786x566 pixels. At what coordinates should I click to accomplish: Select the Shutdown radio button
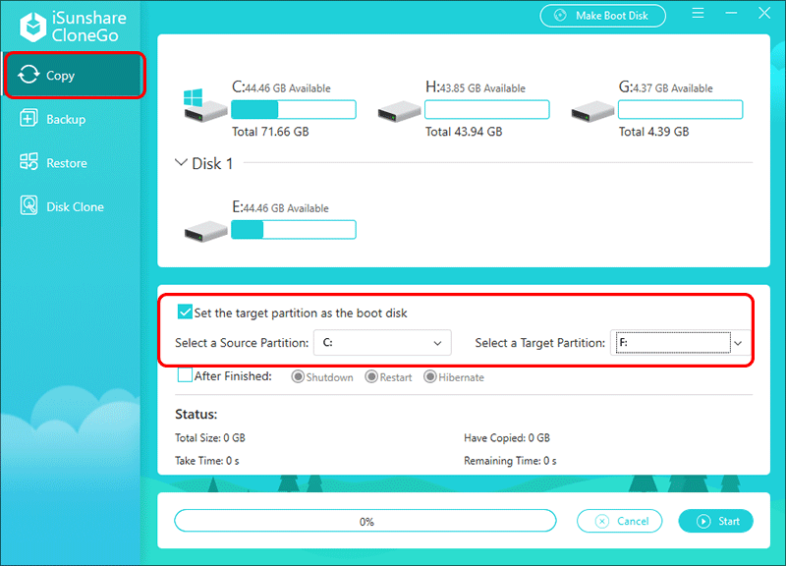click(x=298, y=375)
